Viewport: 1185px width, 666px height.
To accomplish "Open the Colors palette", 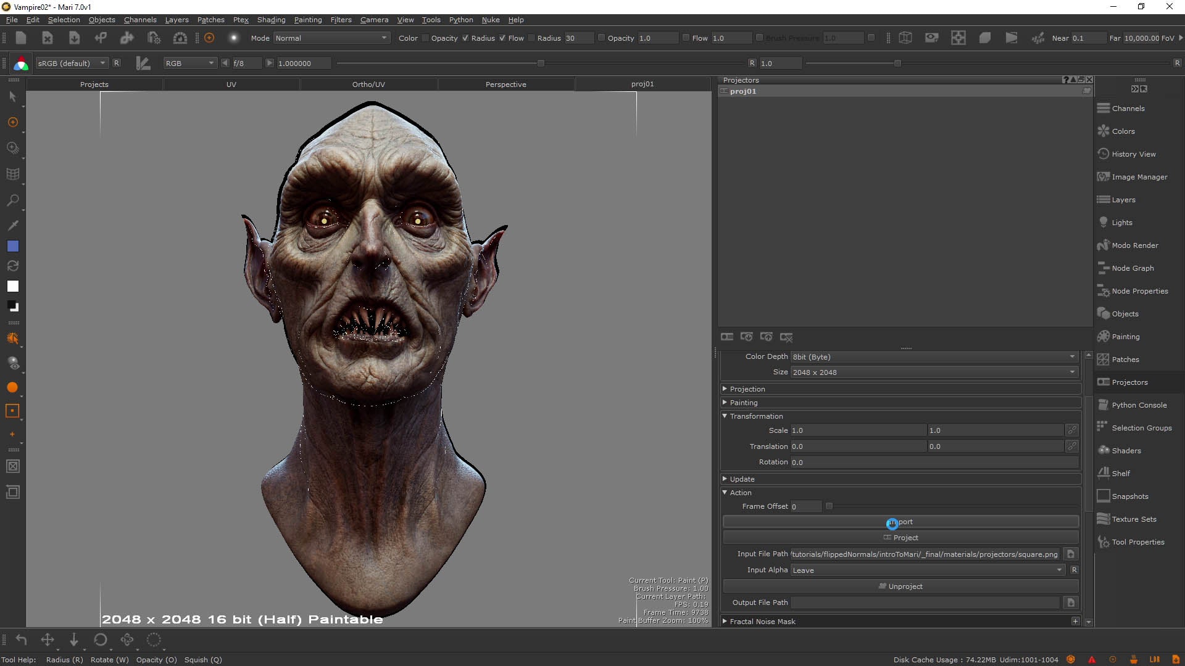I will (x=1122, y=131).
